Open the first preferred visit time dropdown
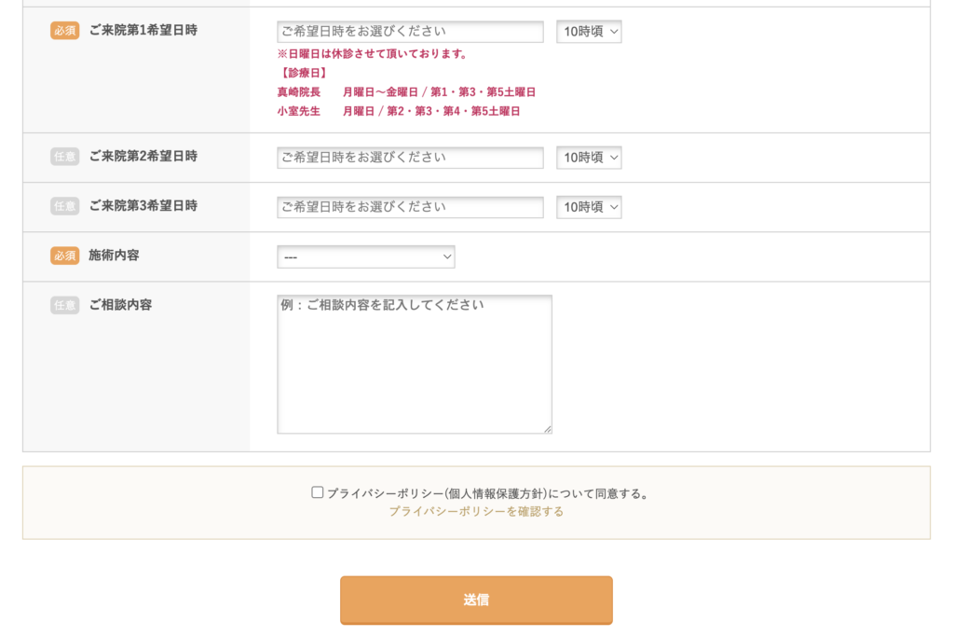 tap(589, 32)
